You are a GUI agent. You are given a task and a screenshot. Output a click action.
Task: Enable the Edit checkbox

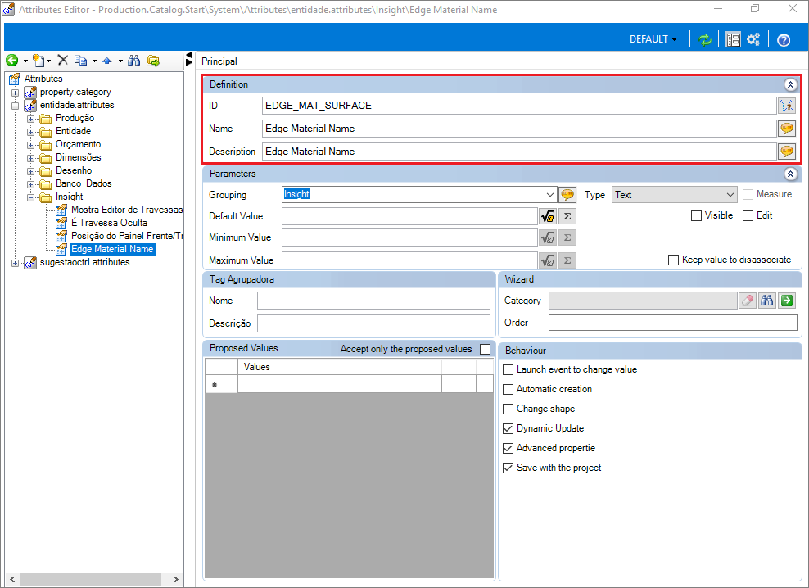748,215
